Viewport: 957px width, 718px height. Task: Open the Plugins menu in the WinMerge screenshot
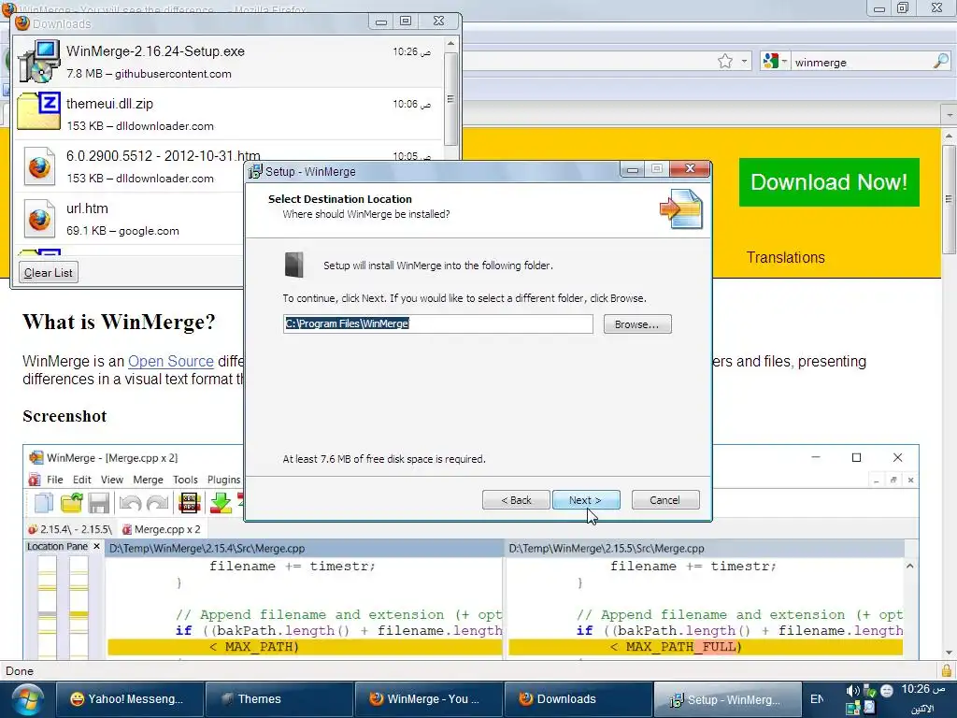pos(223,480)
